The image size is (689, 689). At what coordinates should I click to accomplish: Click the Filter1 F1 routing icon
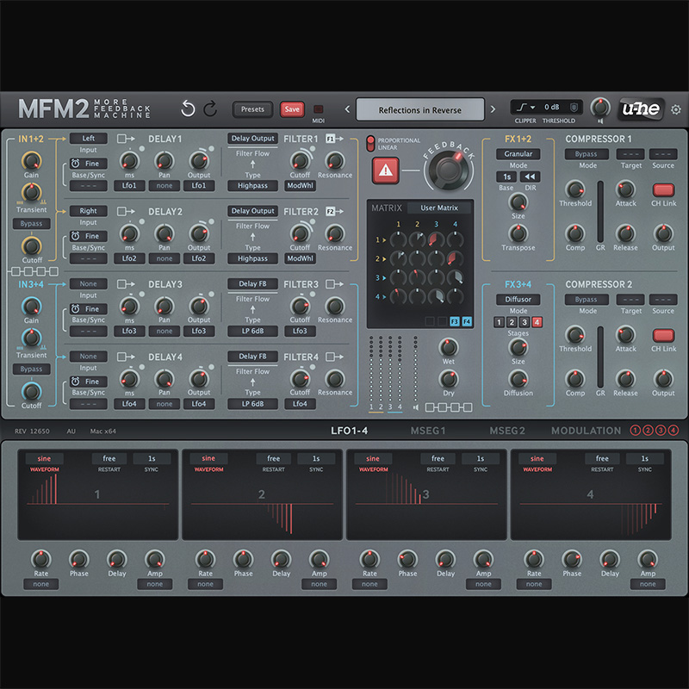[x=334, y=139]
